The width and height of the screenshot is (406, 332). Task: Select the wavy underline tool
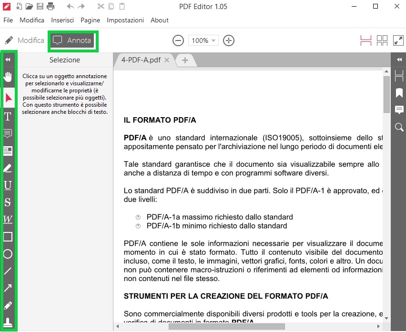[x=8, y=220]
